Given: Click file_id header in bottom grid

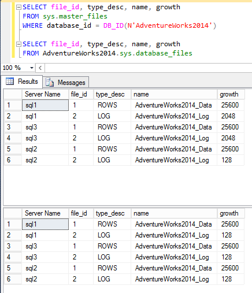Looking at the screenshot, I should (x=81, y=213).
